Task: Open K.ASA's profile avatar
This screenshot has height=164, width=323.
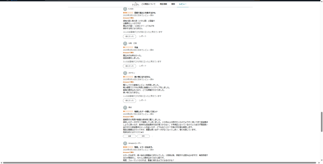Action: pos(125,9)
